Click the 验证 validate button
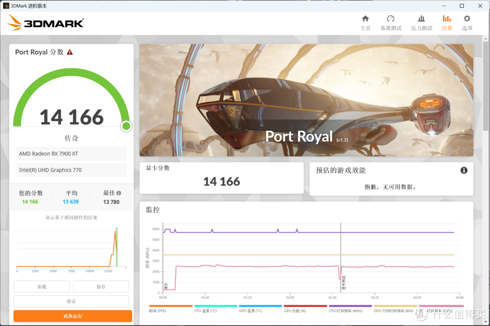 click(71, 301)
